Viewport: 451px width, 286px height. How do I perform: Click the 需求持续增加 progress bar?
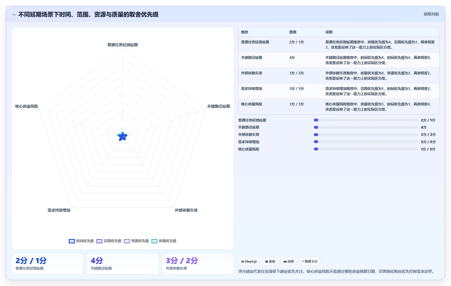[x=366, y=142]
